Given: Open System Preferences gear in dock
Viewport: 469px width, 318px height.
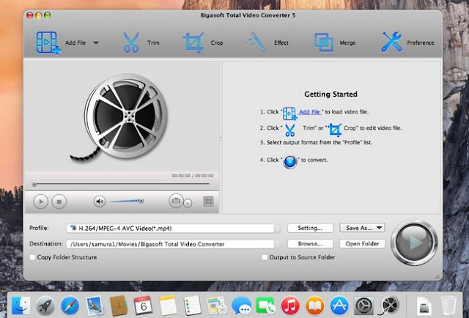Looking at the screenshot, I should pos(363,306).
